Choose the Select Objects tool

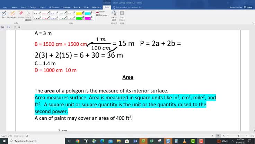coord(28,16)
